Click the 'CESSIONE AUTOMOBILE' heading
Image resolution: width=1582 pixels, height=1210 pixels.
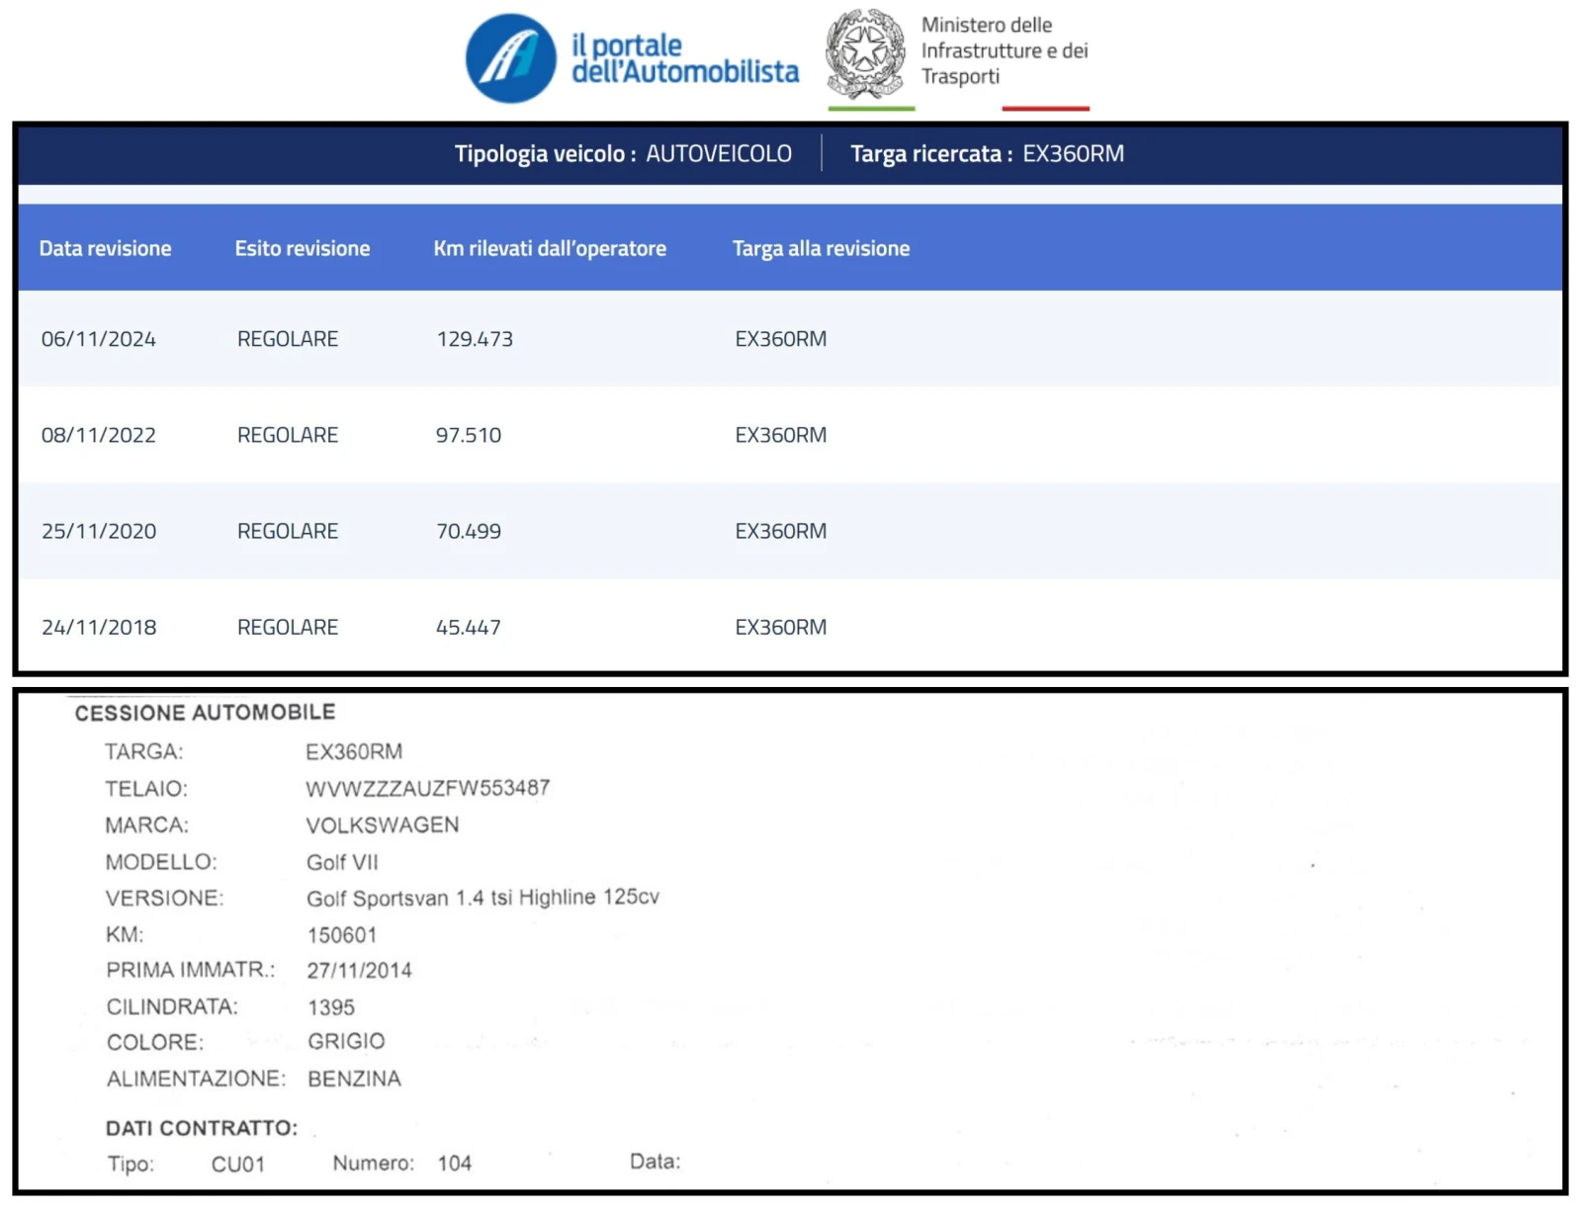pos(205,712)
